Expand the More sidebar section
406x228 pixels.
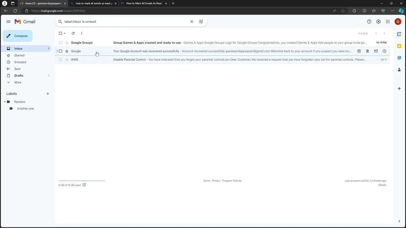(x=18, y=82)
